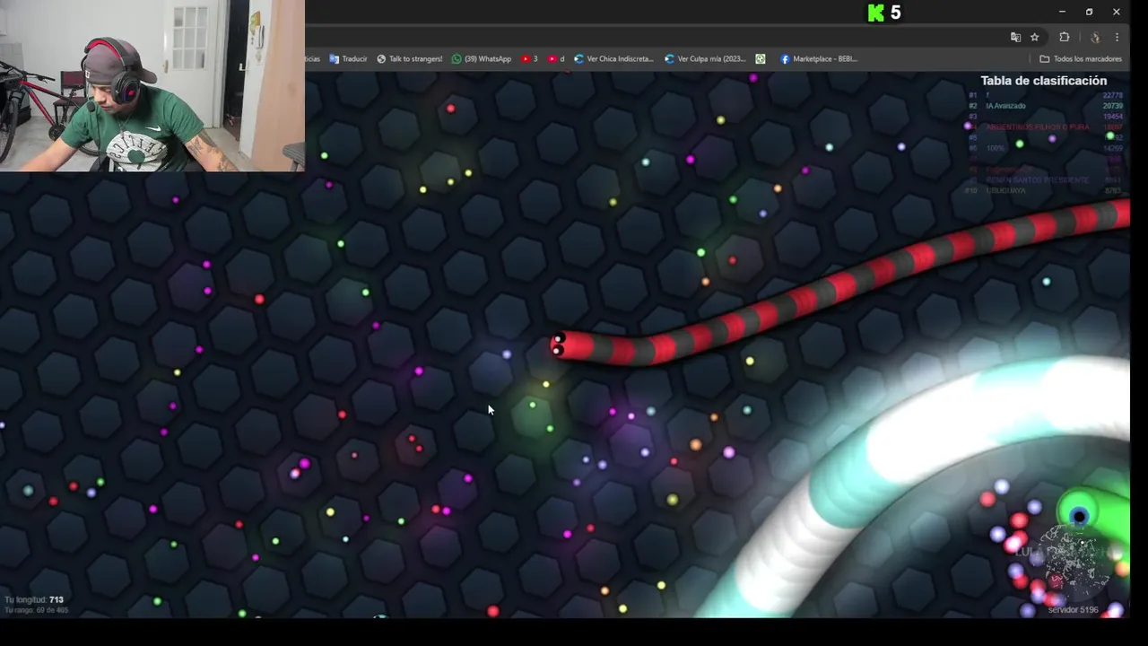Click leaderboard score 14269
Screen dimensions: 1148x646
[1112, 148]
